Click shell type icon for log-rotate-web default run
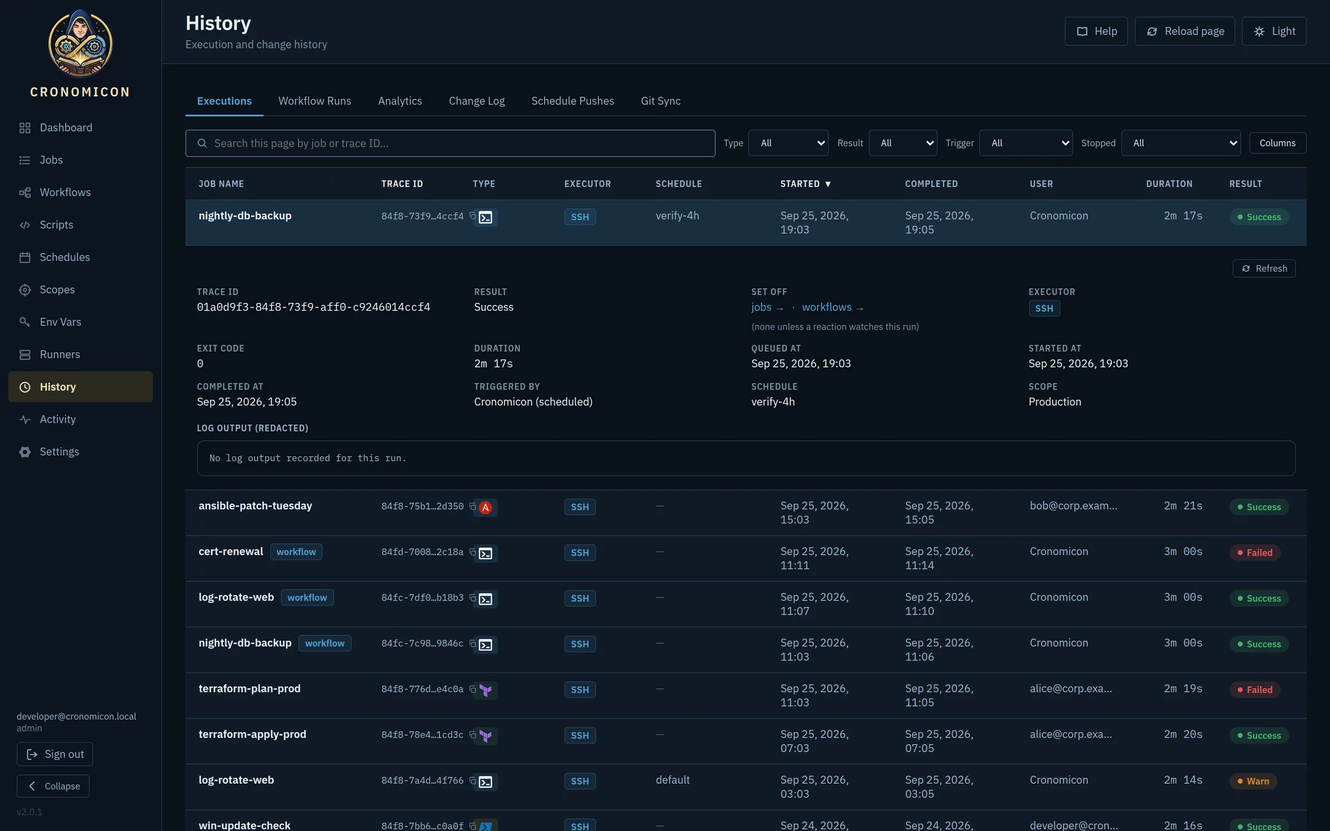This screenshot has width=1330, height=831. (485, 782)
